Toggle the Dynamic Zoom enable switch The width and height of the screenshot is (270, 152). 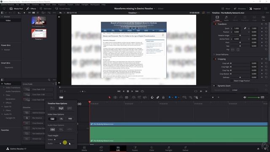214,86
